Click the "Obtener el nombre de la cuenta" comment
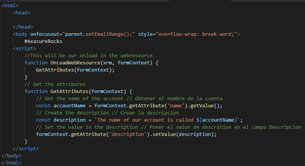Viewport: 305px width, 166px height. pyautogui.click(x=174, y=98)
